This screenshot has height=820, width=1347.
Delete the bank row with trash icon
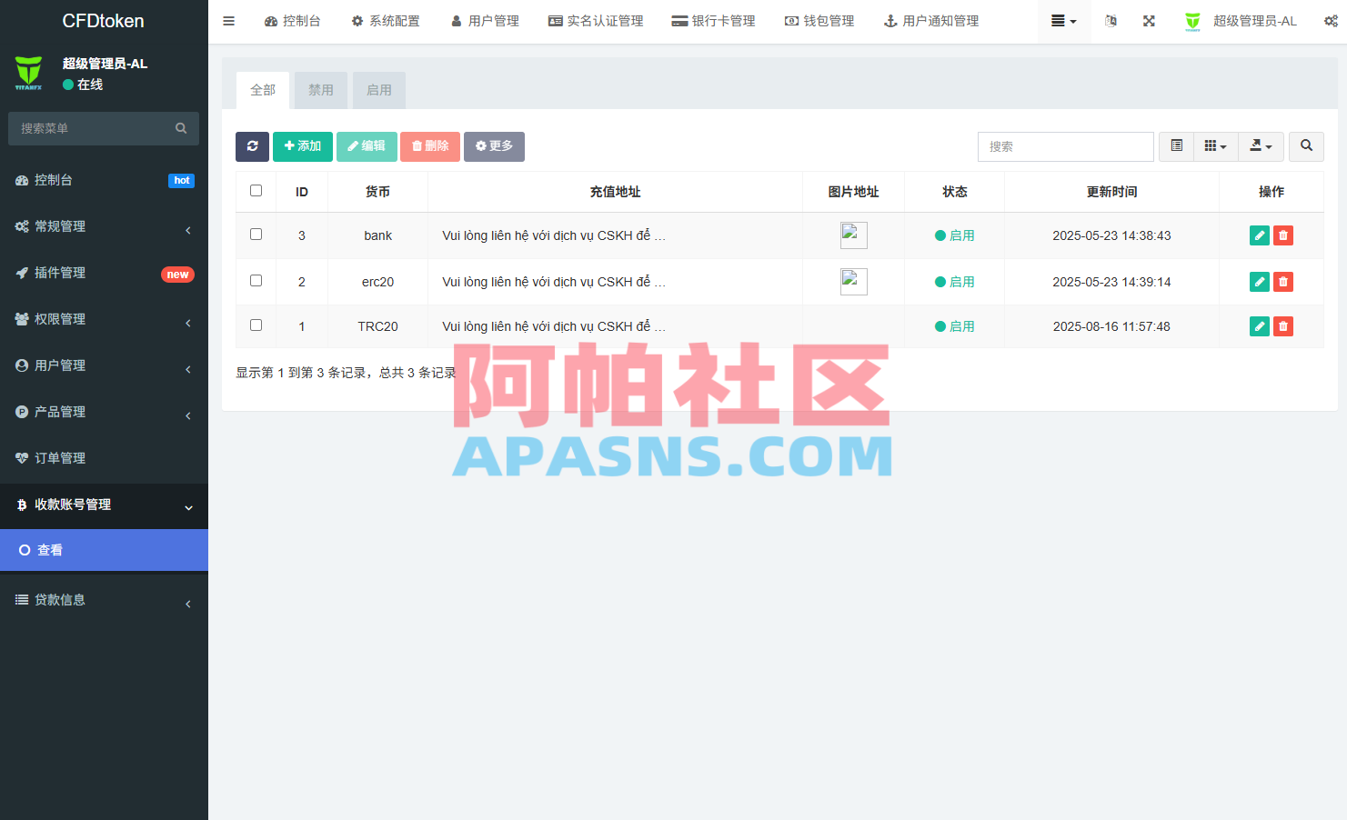pos(1283,235)
